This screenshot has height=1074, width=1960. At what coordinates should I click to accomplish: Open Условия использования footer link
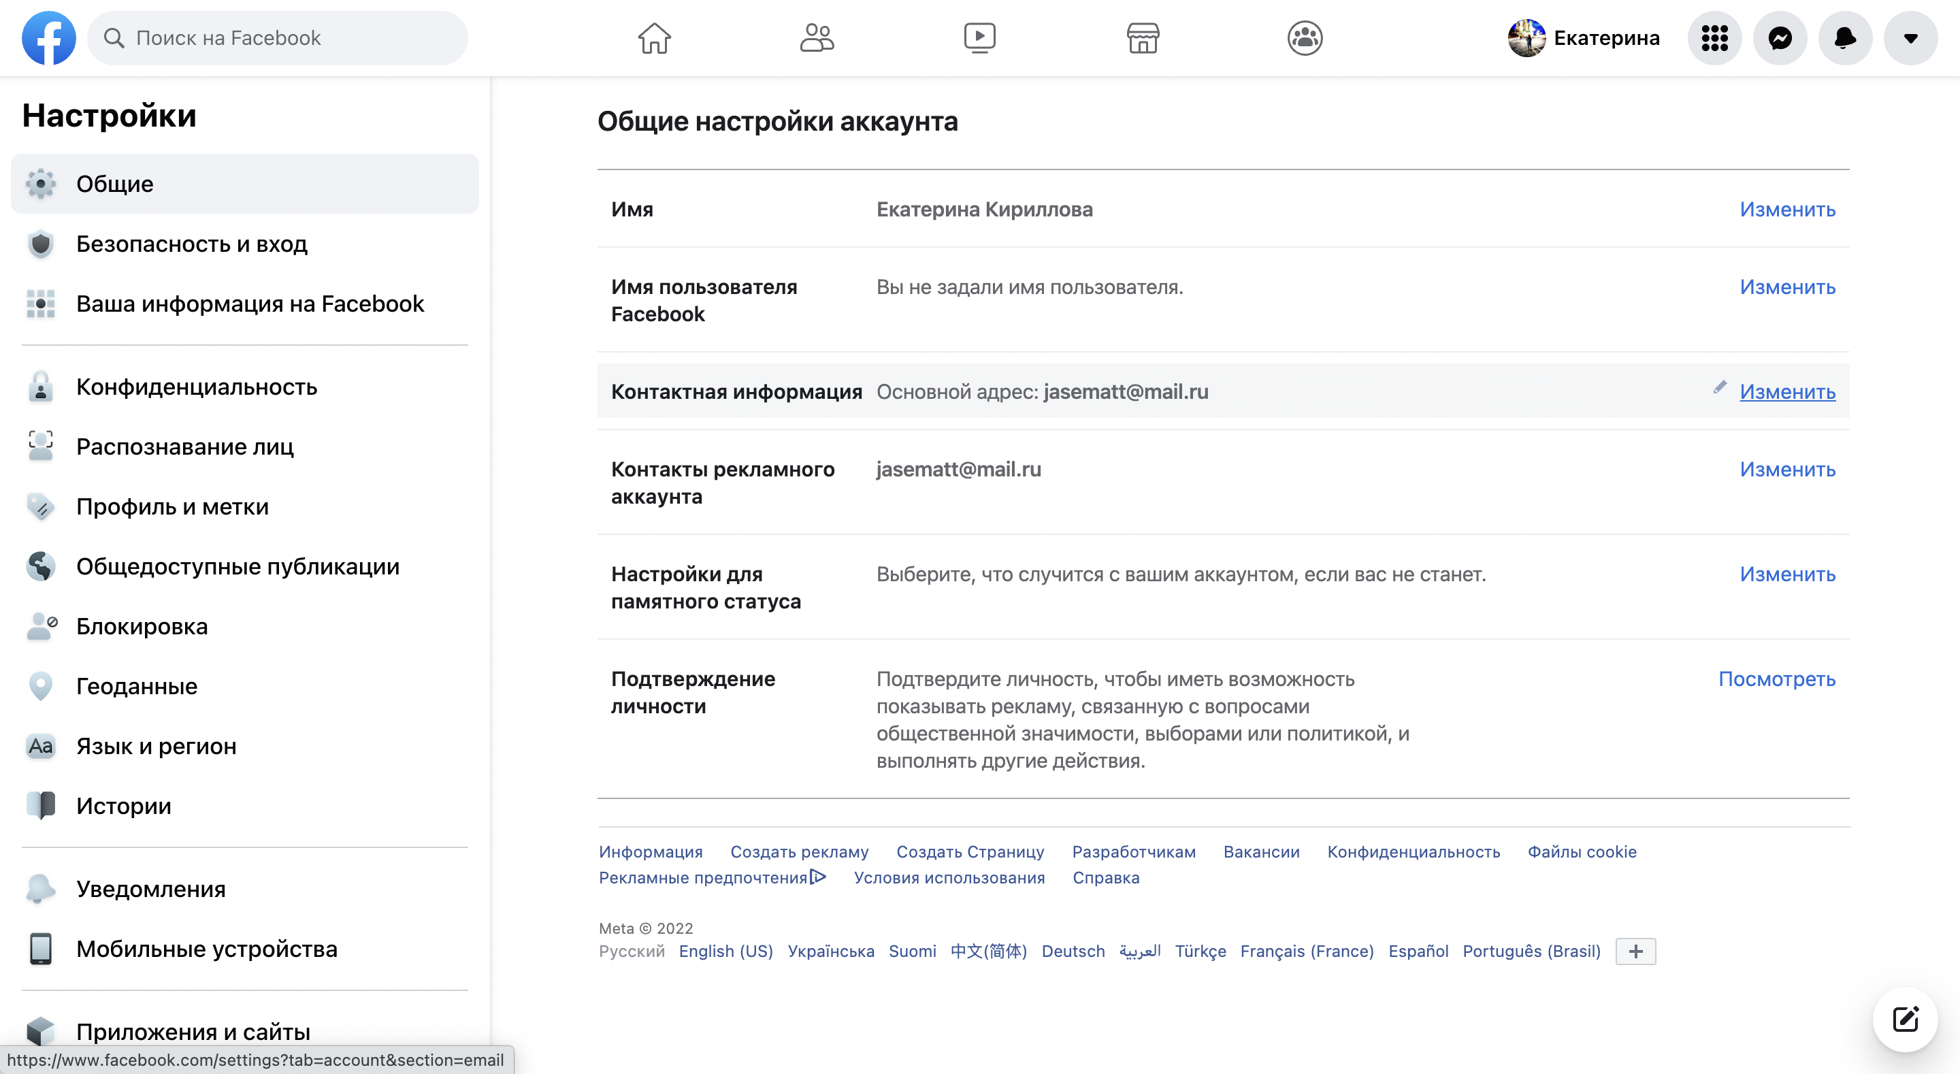coord(949,877)
